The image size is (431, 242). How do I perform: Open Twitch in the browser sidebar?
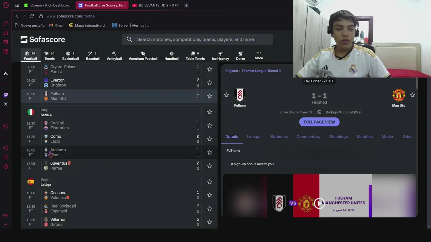tap(6, 95)
